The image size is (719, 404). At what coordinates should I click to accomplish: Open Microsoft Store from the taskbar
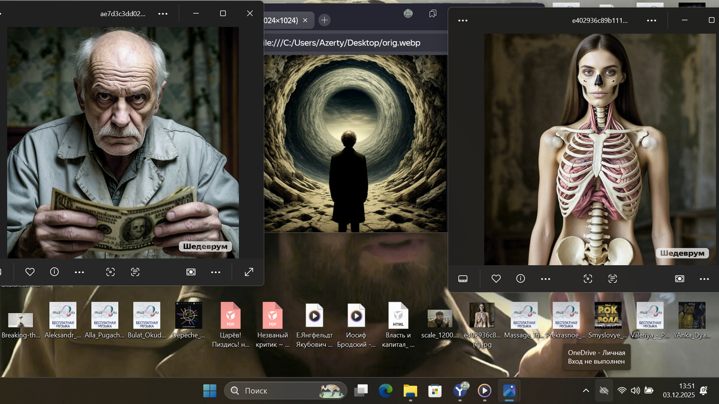coord(435,391)
